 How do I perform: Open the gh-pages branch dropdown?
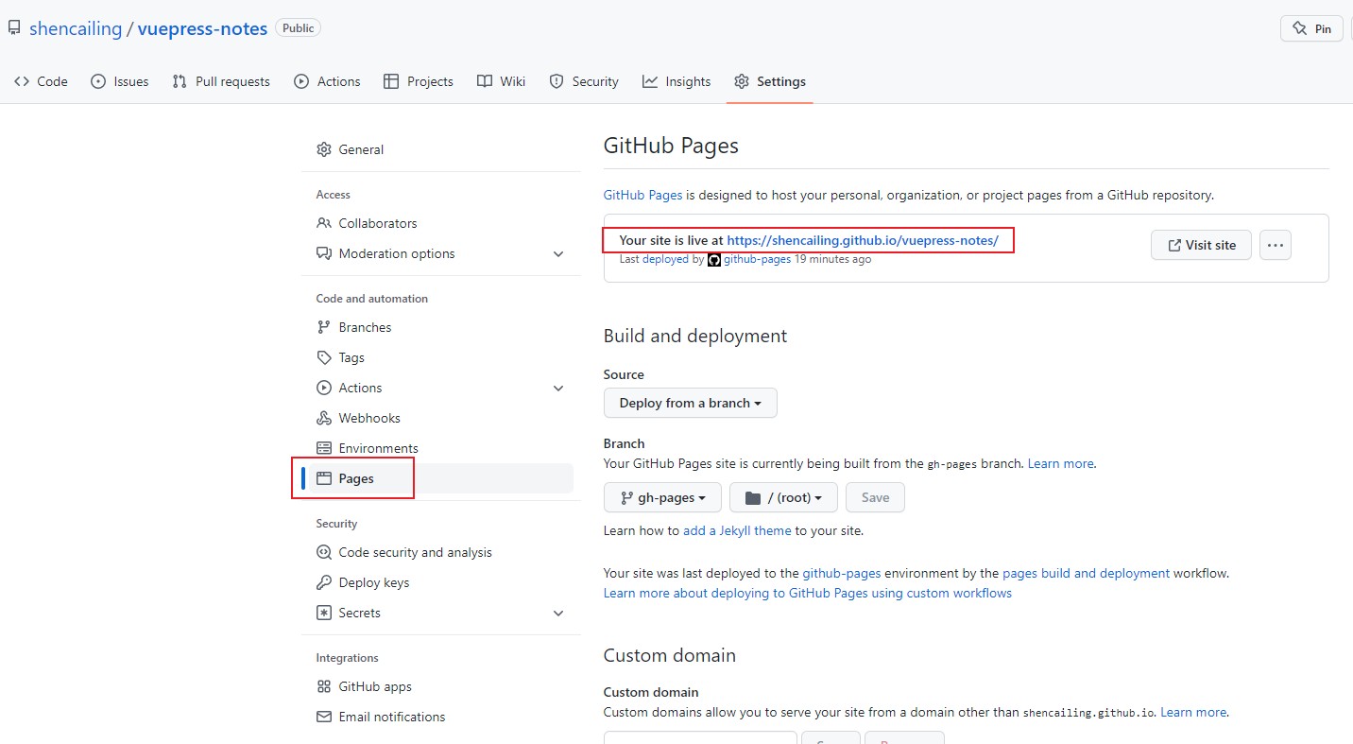point(662,497)
